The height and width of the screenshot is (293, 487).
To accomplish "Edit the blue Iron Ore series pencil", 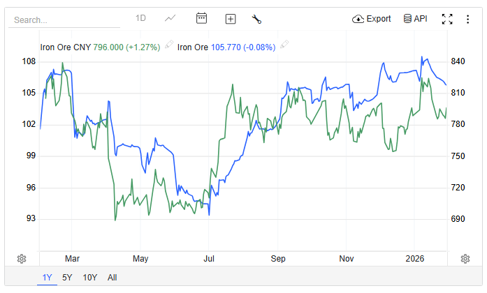I will [284, 46].
